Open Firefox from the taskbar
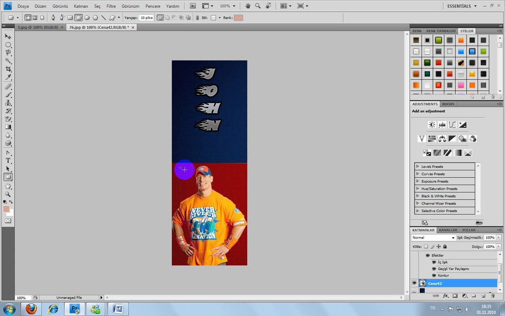 (x=31, y=309)
